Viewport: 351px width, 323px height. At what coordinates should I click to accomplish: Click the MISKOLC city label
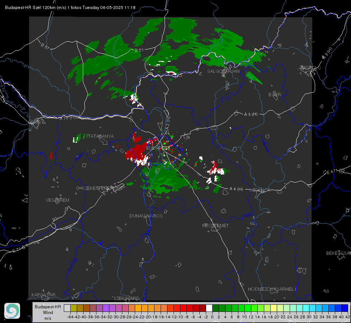pyautogui.click(x=311, y=67)
